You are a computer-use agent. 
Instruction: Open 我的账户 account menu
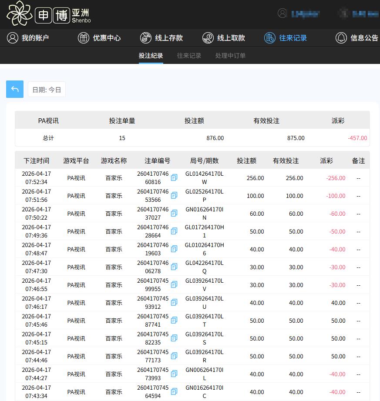click(x=28, y=38)
